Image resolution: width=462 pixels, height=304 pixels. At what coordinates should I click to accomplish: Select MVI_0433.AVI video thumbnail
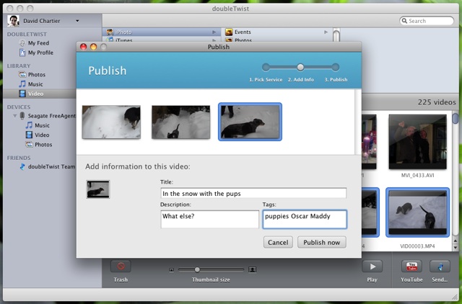tap(417, 142)
